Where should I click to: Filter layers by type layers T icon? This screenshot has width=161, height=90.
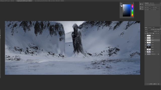point(155,29)
